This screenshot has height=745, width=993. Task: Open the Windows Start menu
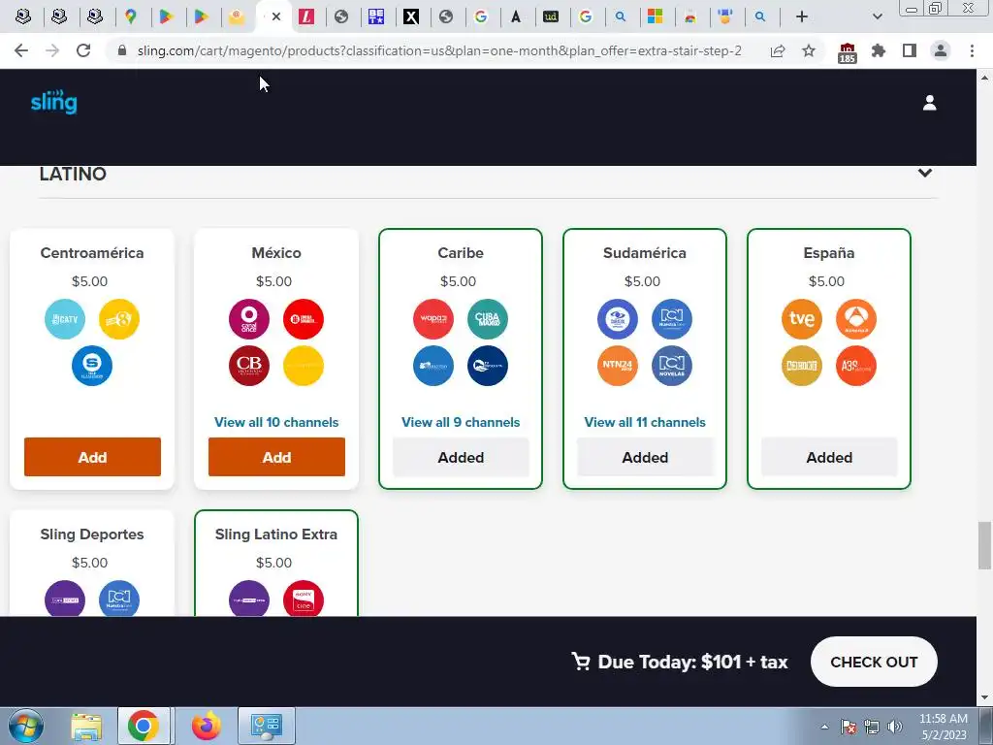coord(26,726)
